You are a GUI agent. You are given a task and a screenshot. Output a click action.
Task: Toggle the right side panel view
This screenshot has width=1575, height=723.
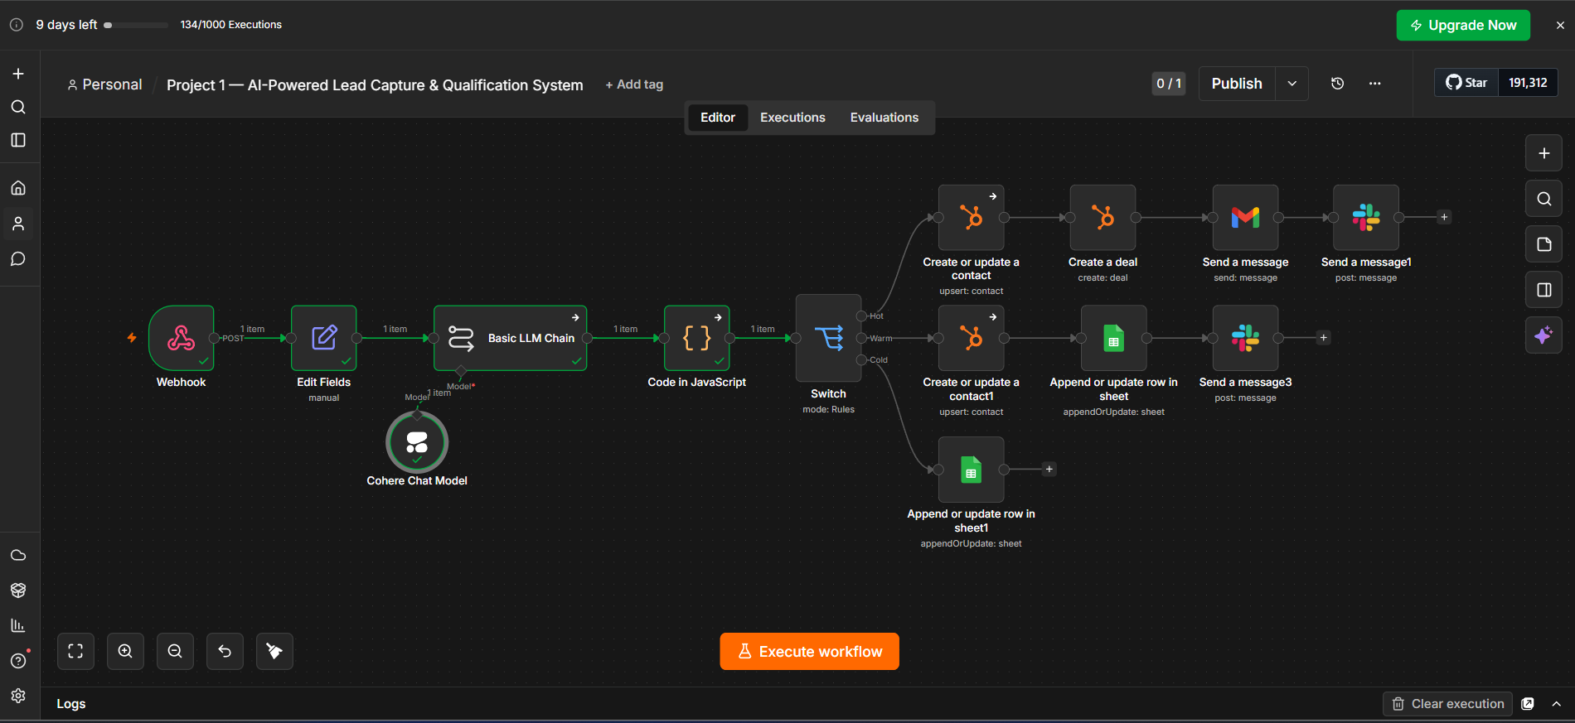point(1543,290)
